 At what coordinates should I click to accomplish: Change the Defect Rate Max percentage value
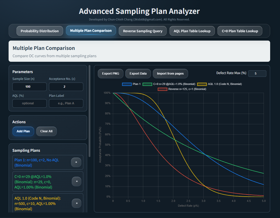pyautogui.click(x=257, y=73)
